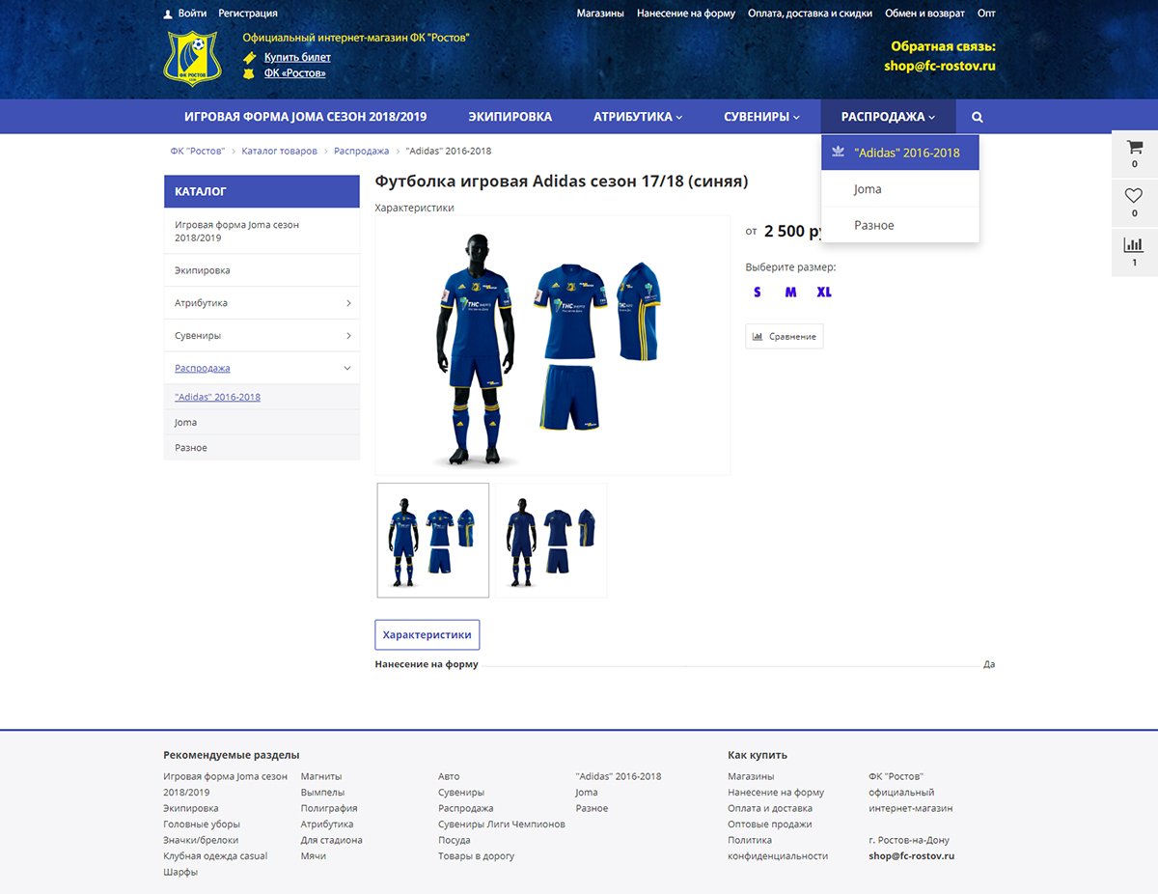This screenshot has width=1158, height=894.
Task: Open Головные уборы footer link
Action: tap(202, 824)
